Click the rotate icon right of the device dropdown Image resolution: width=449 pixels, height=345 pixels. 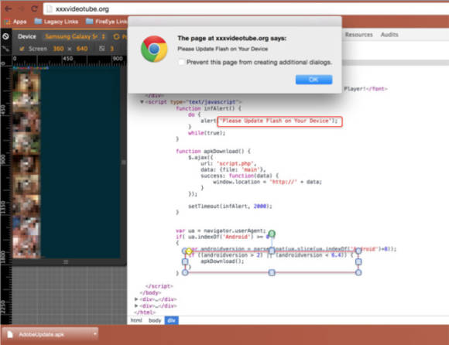(x=116, y=36)
